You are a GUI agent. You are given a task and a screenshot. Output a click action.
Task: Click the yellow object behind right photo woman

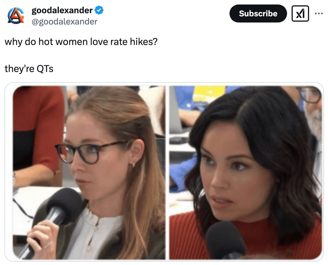(x=209, y=93)
